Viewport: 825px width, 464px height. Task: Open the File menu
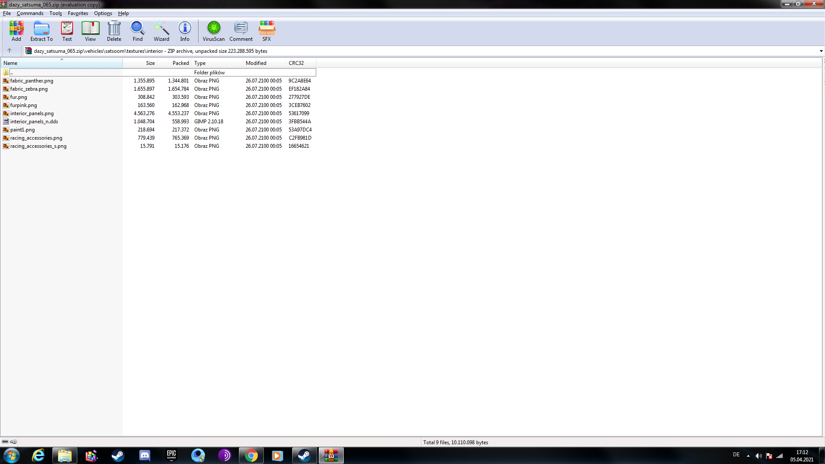pyautogui.click(x=7, y=13)
